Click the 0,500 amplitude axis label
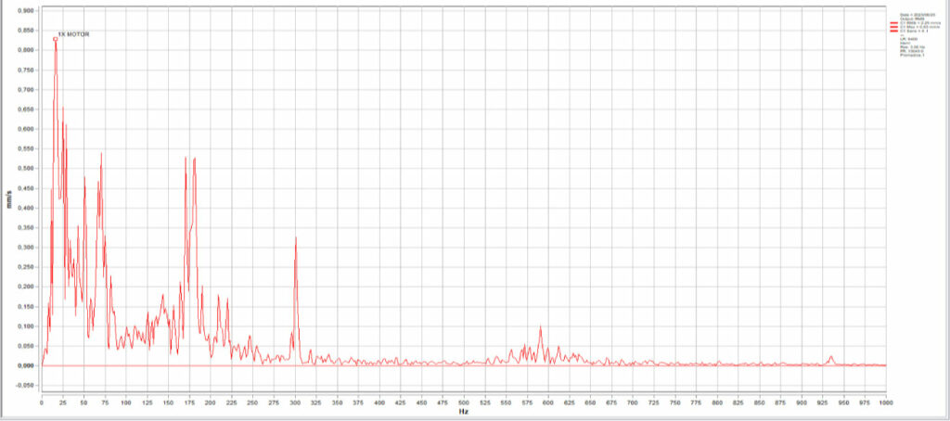Viewport: 950px width, 421px height. pos(25,169)
